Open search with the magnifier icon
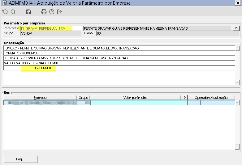Image resolution: width=242 pixels, height=165 pixels. pos(13,12)
